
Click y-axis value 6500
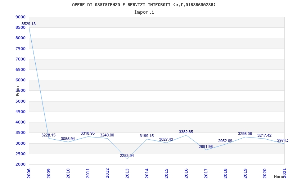21,69
